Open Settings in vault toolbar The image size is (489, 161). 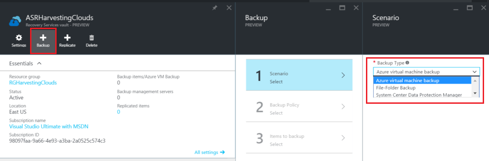19,41
